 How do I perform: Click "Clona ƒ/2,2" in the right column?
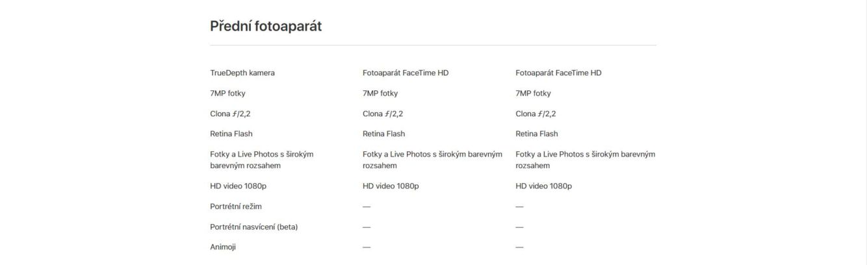(536, 114)
